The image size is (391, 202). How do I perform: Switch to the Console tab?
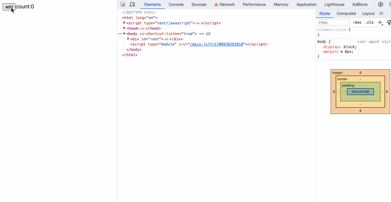coord(176,4)
